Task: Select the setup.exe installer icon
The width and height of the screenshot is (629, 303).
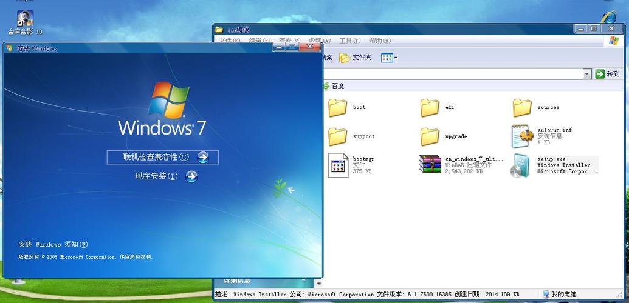Action: point(521,165)
